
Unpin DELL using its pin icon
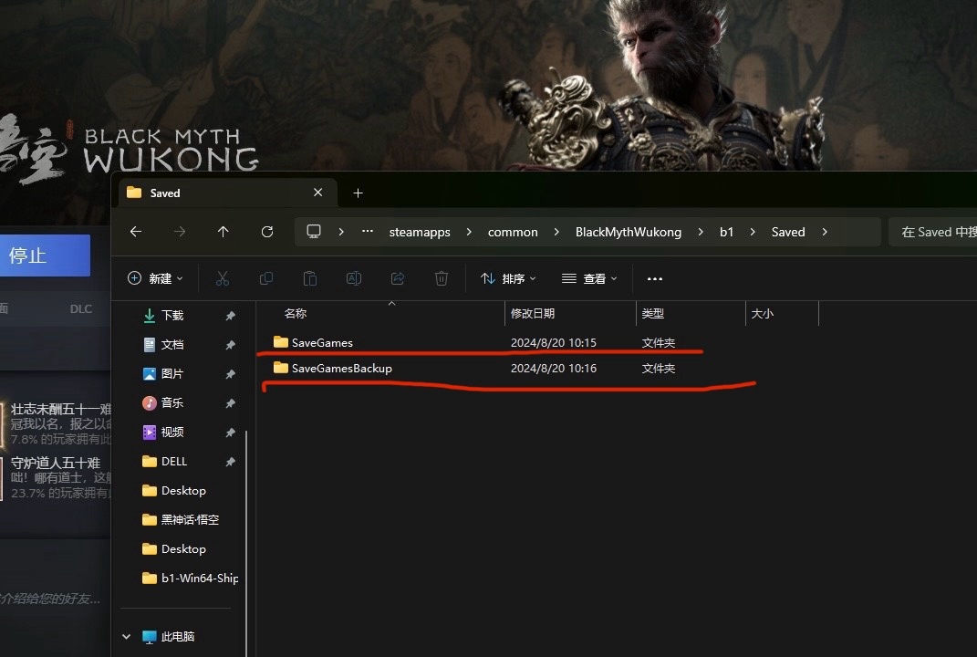[230, 462]
